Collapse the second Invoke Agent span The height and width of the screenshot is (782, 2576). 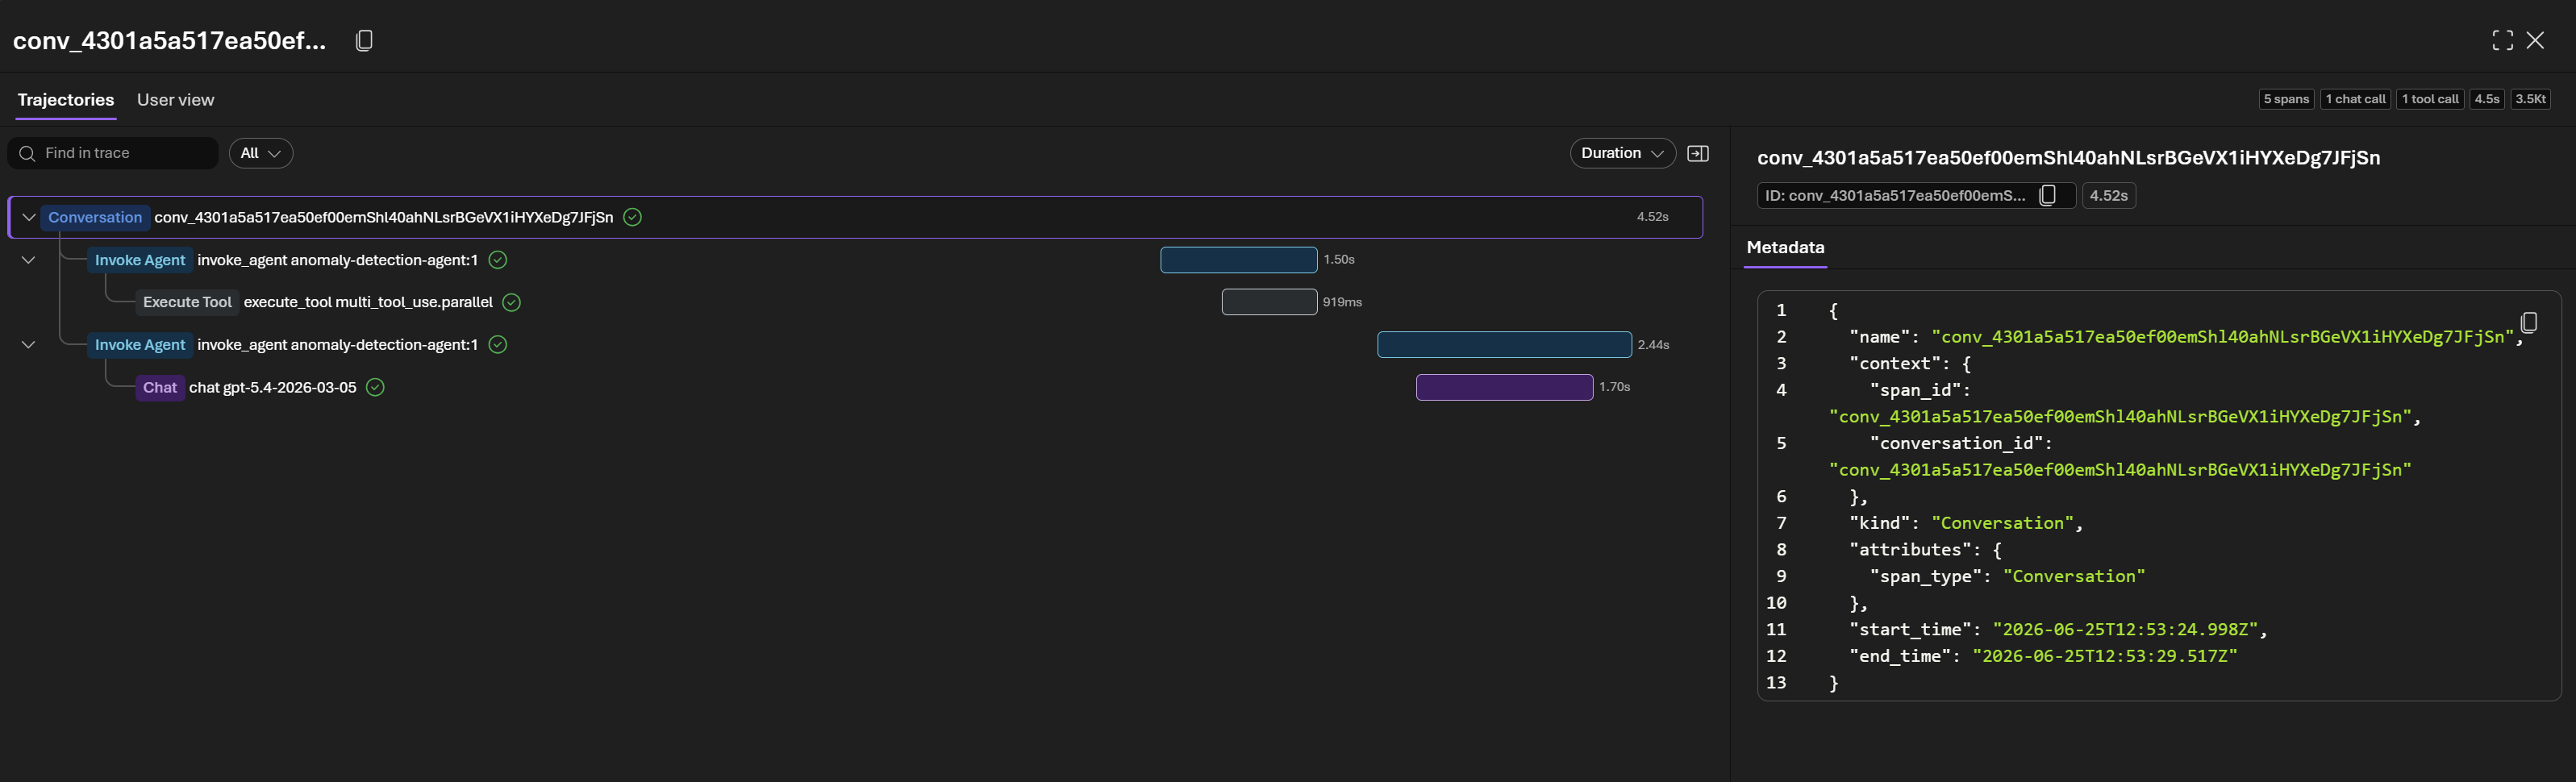pyautogui.click(x=29, y=345)
